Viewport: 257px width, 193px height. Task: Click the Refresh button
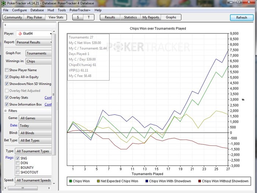click(x=242, y=18)
